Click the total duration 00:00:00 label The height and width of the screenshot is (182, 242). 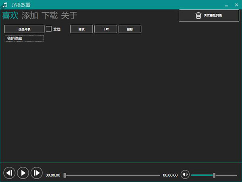pos(170,175)
